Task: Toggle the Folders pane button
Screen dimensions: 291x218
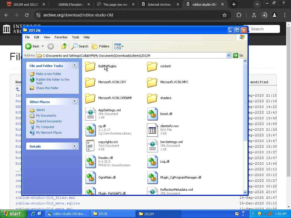Action: point(101,46)
